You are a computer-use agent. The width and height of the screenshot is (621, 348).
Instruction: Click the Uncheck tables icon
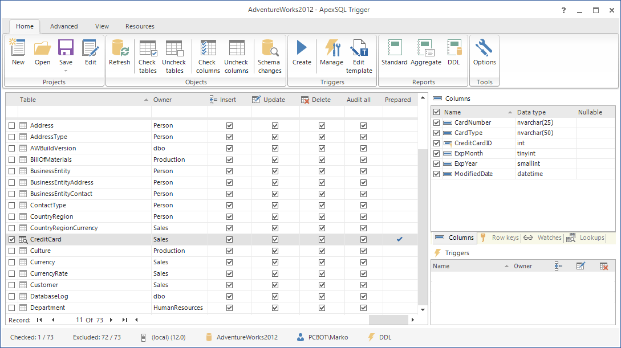point(174,54)
